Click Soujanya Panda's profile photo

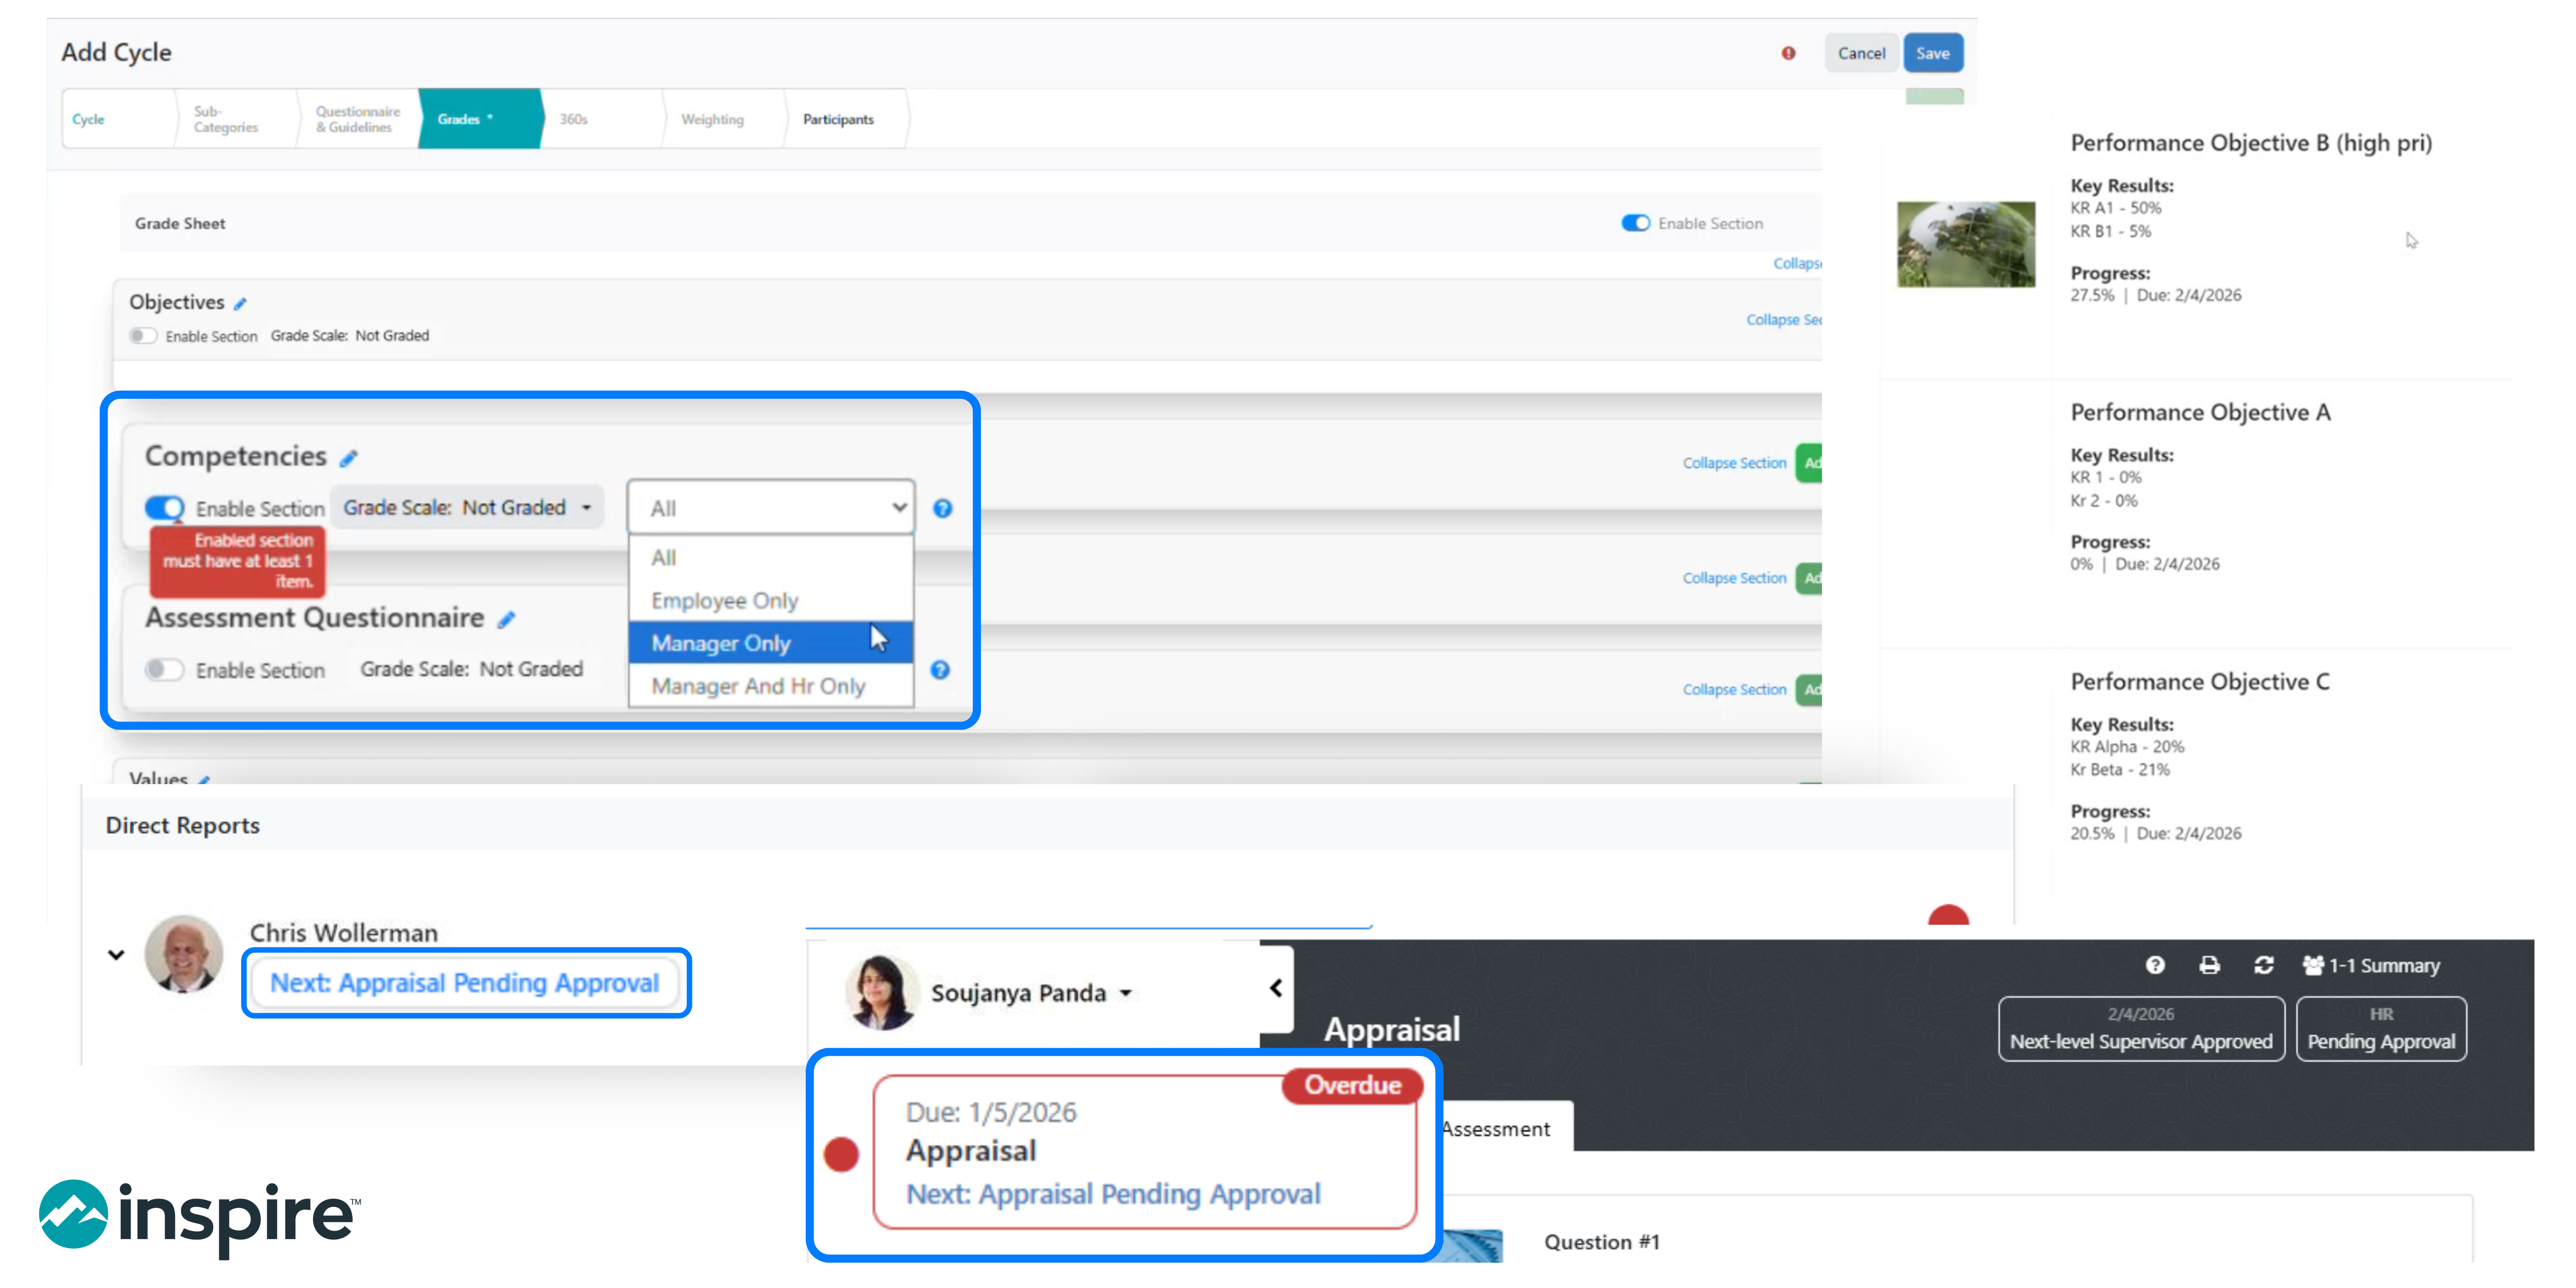(882, 992)
